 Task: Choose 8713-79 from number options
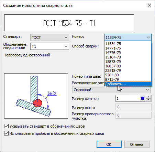point(128,79)
